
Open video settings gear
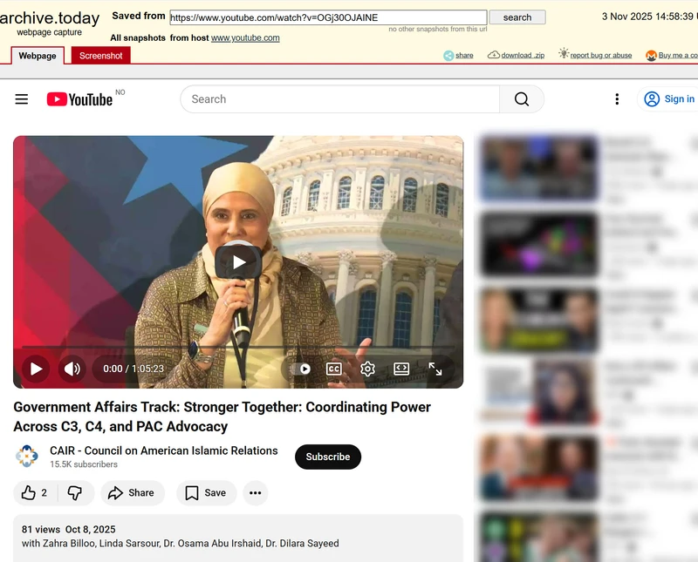tap(367, 369)
